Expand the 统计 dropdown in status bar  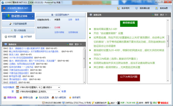(116, 103)
